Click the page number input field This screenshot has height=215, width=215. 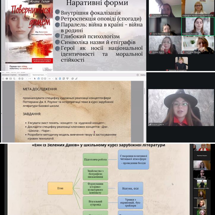tap(26, 79)
